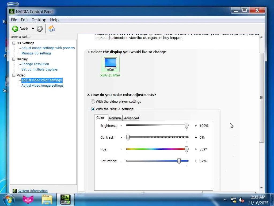274x206 pixels.
Task: Click the Back button label
Action: pyautogui.click(x=24, y=29)
